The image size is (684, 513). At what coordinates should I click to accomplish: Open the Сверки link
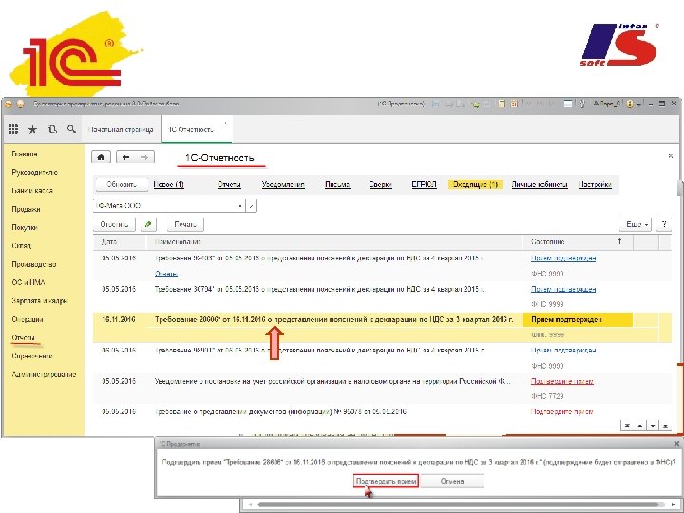(380, 185)
